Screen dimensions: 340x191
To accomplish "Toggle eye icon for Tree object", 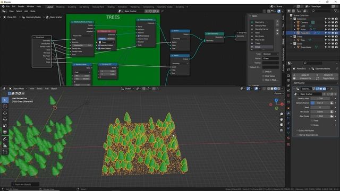I will (329, 40).
